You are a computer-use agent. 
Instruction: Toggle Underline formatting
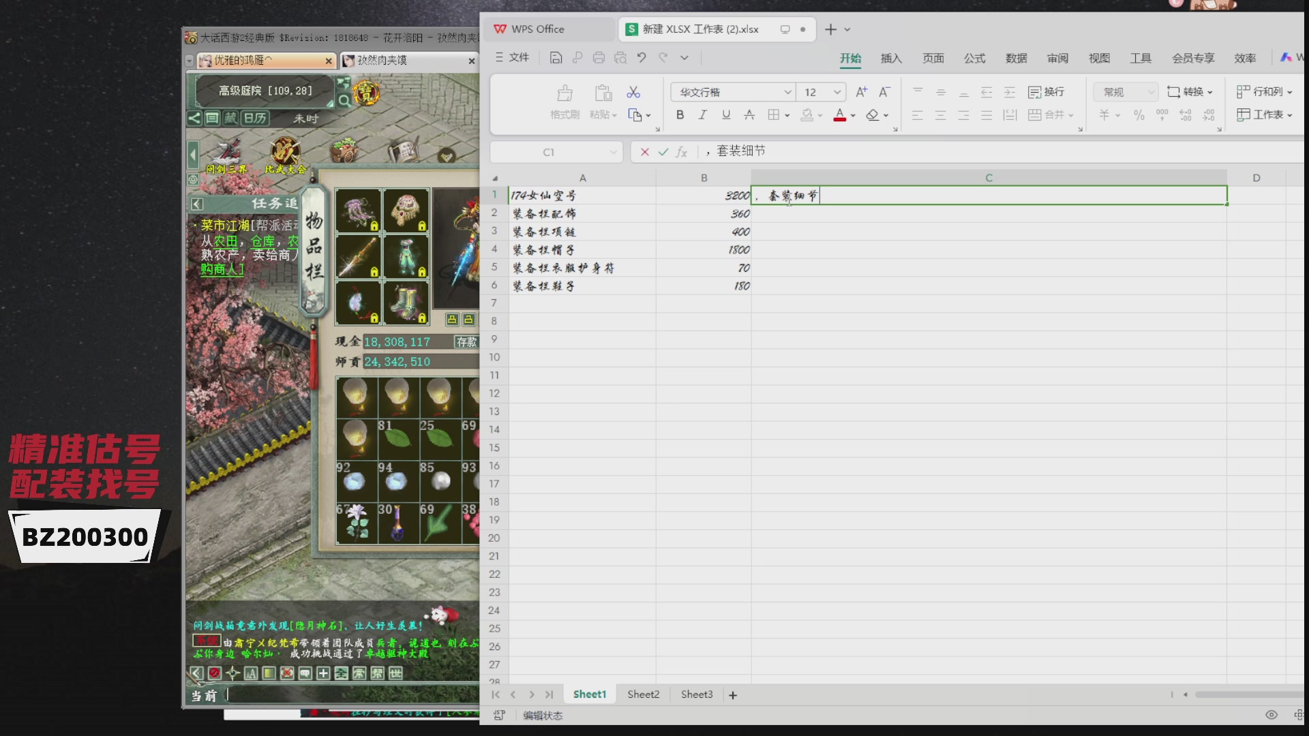click(726, 115)
